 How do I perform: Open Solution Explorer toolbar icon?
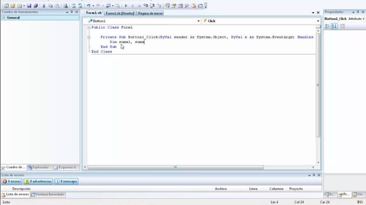coord(167,6)
